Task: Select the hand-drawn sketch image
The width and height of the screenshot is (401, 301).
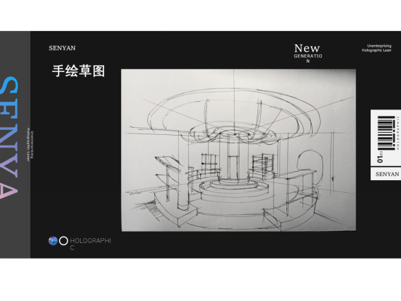Action: pos(238,150)
